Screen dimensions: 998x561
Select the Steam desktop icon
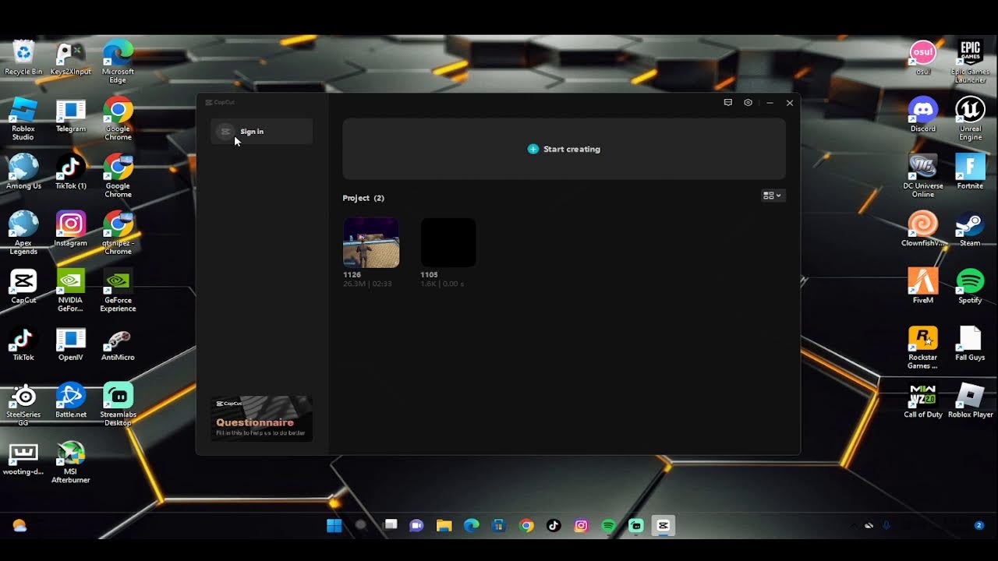(x=970, y=229)
